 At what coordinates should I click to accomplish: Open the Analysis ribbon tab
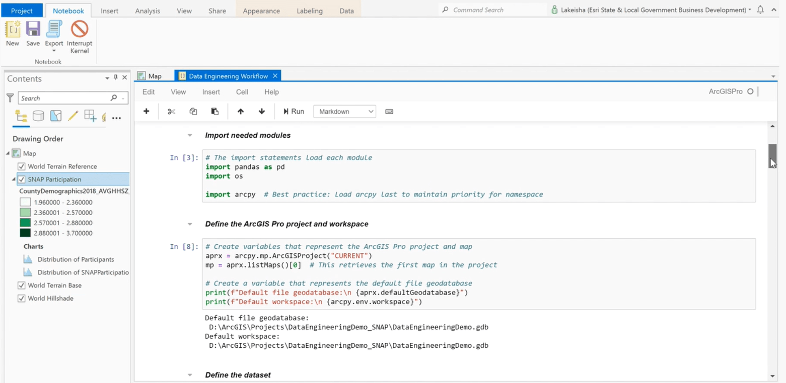pyautogui.click(x=147, y=10)
